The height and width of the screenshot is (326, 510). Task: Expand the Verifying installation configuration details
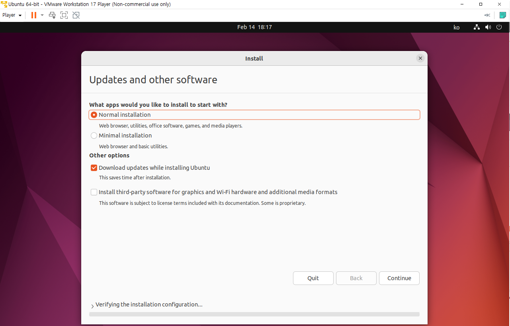(x=92, y=306)
